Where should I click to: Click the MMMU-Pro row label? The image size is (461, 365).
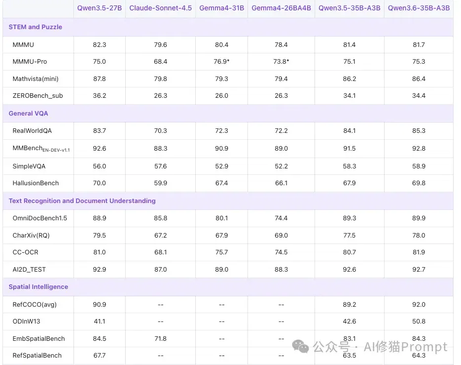30,62
